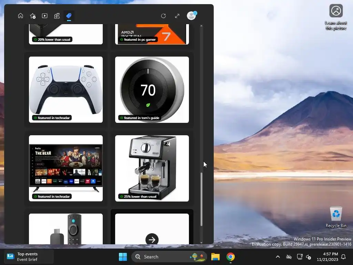
Task: Click Learn about this picture icon
Action: click(336, 17)
